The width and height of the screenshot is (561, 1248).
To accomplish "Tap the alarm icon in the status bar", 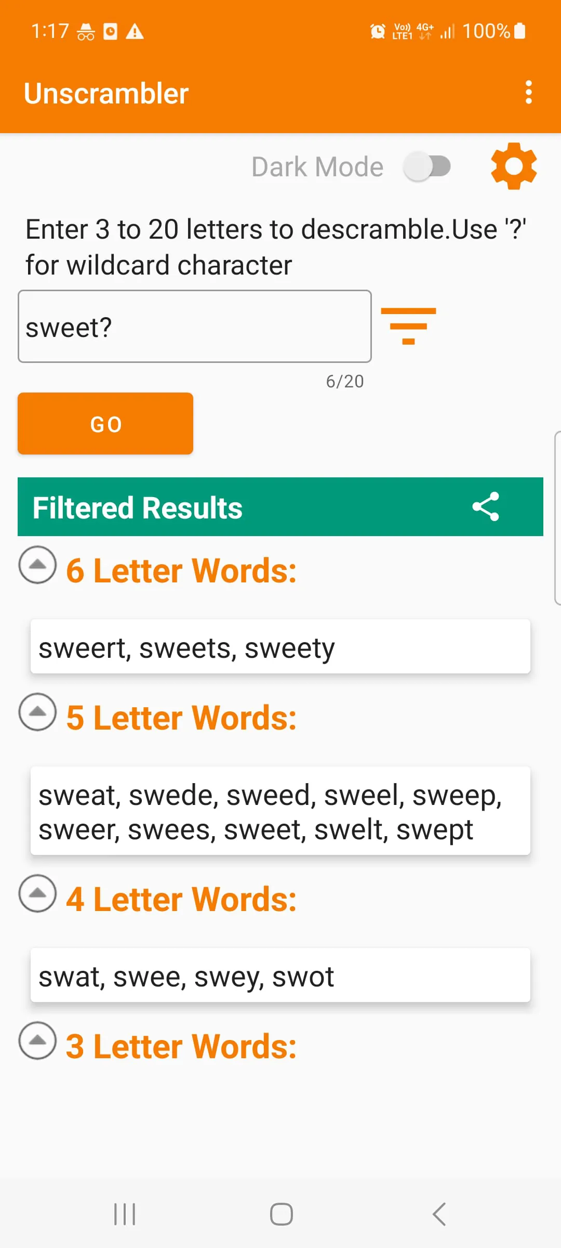I will (378, 31).
